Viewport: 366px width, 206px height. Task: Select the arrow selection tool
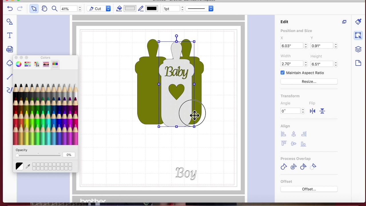tap(34, 9)
